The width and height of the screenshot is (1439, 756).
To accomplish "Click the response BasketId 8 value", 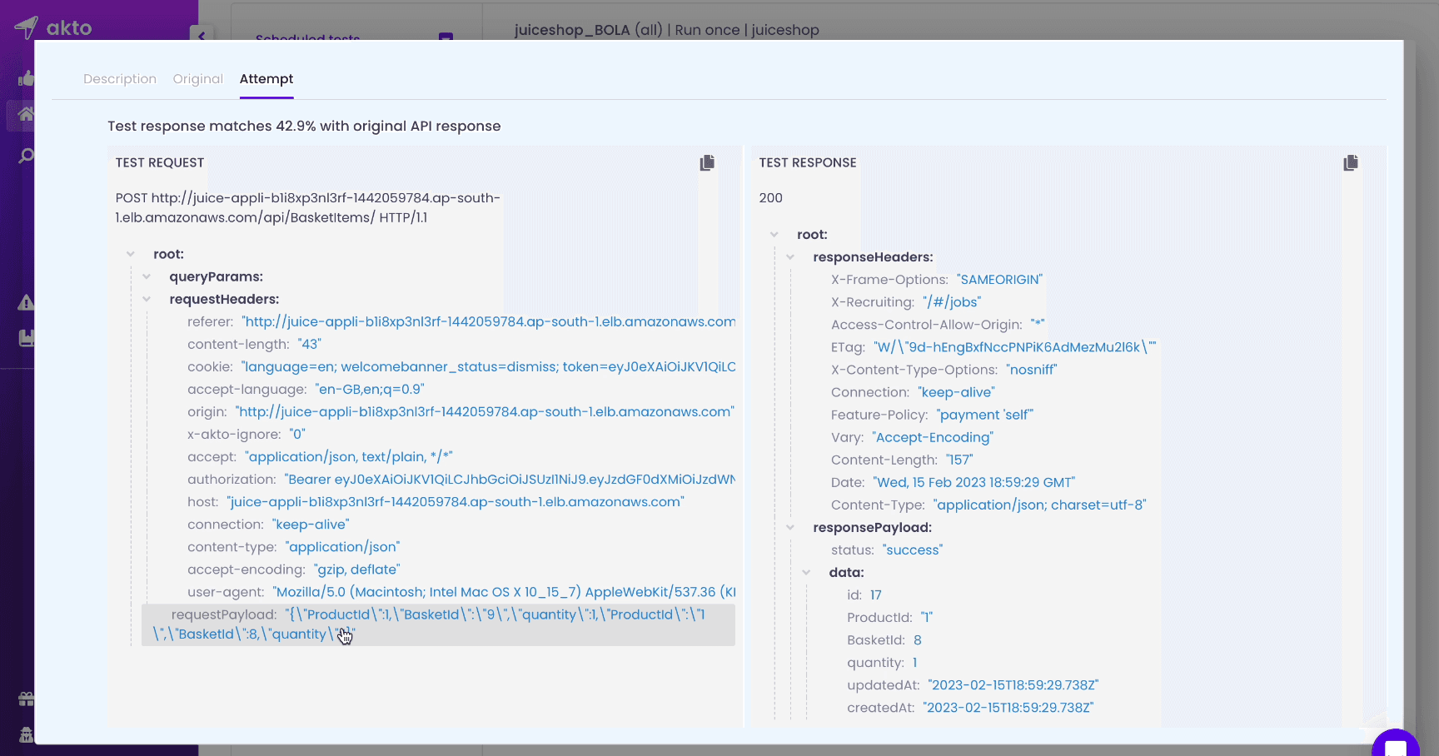I will pos(918,639).
